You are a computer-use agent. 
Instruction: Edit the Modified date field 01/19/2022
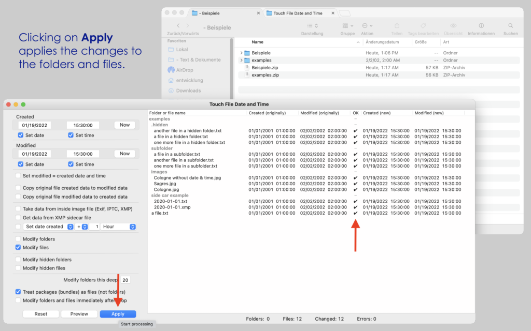point(35,154)
